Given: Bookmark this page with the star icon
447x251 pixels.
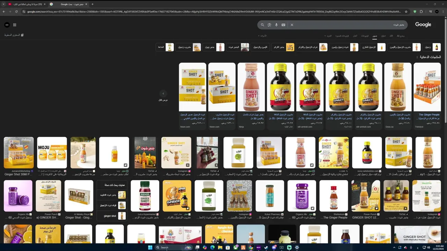Looking at the screenshot, I should pyautogui.click(x=406, y=12).
